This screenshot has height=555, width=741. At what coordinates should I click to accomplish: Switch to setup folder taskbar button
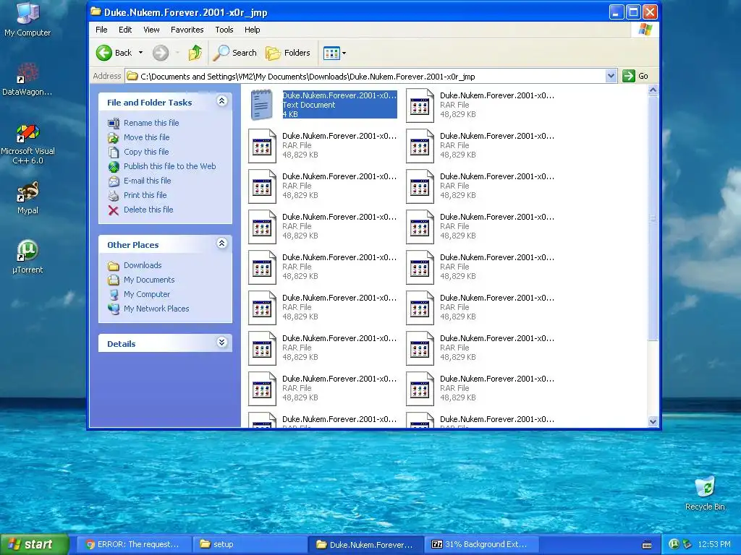tap(250, 544)
